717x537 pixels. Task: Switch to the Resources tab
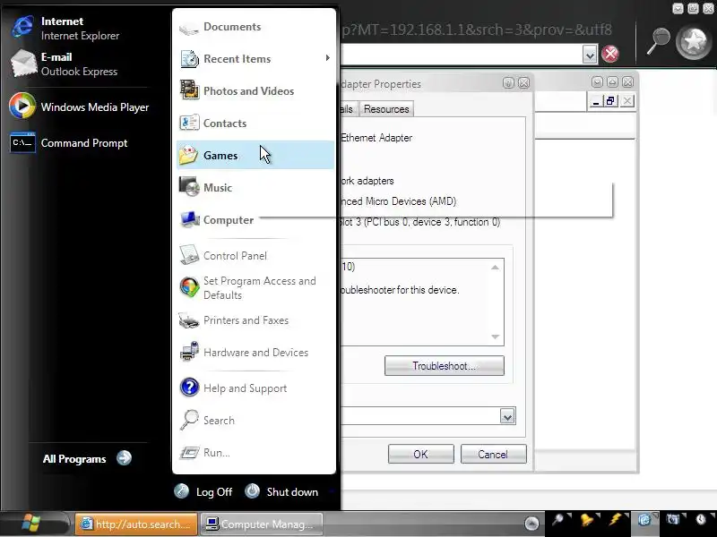coord(386,108)
